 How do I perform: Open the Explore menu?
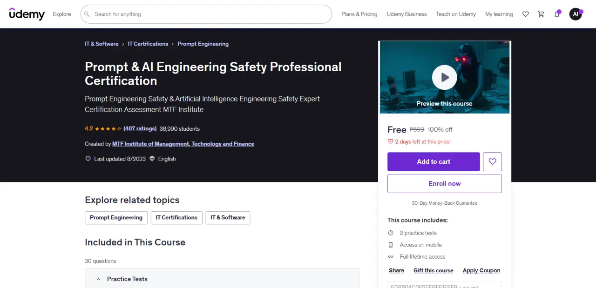point(62,14)
